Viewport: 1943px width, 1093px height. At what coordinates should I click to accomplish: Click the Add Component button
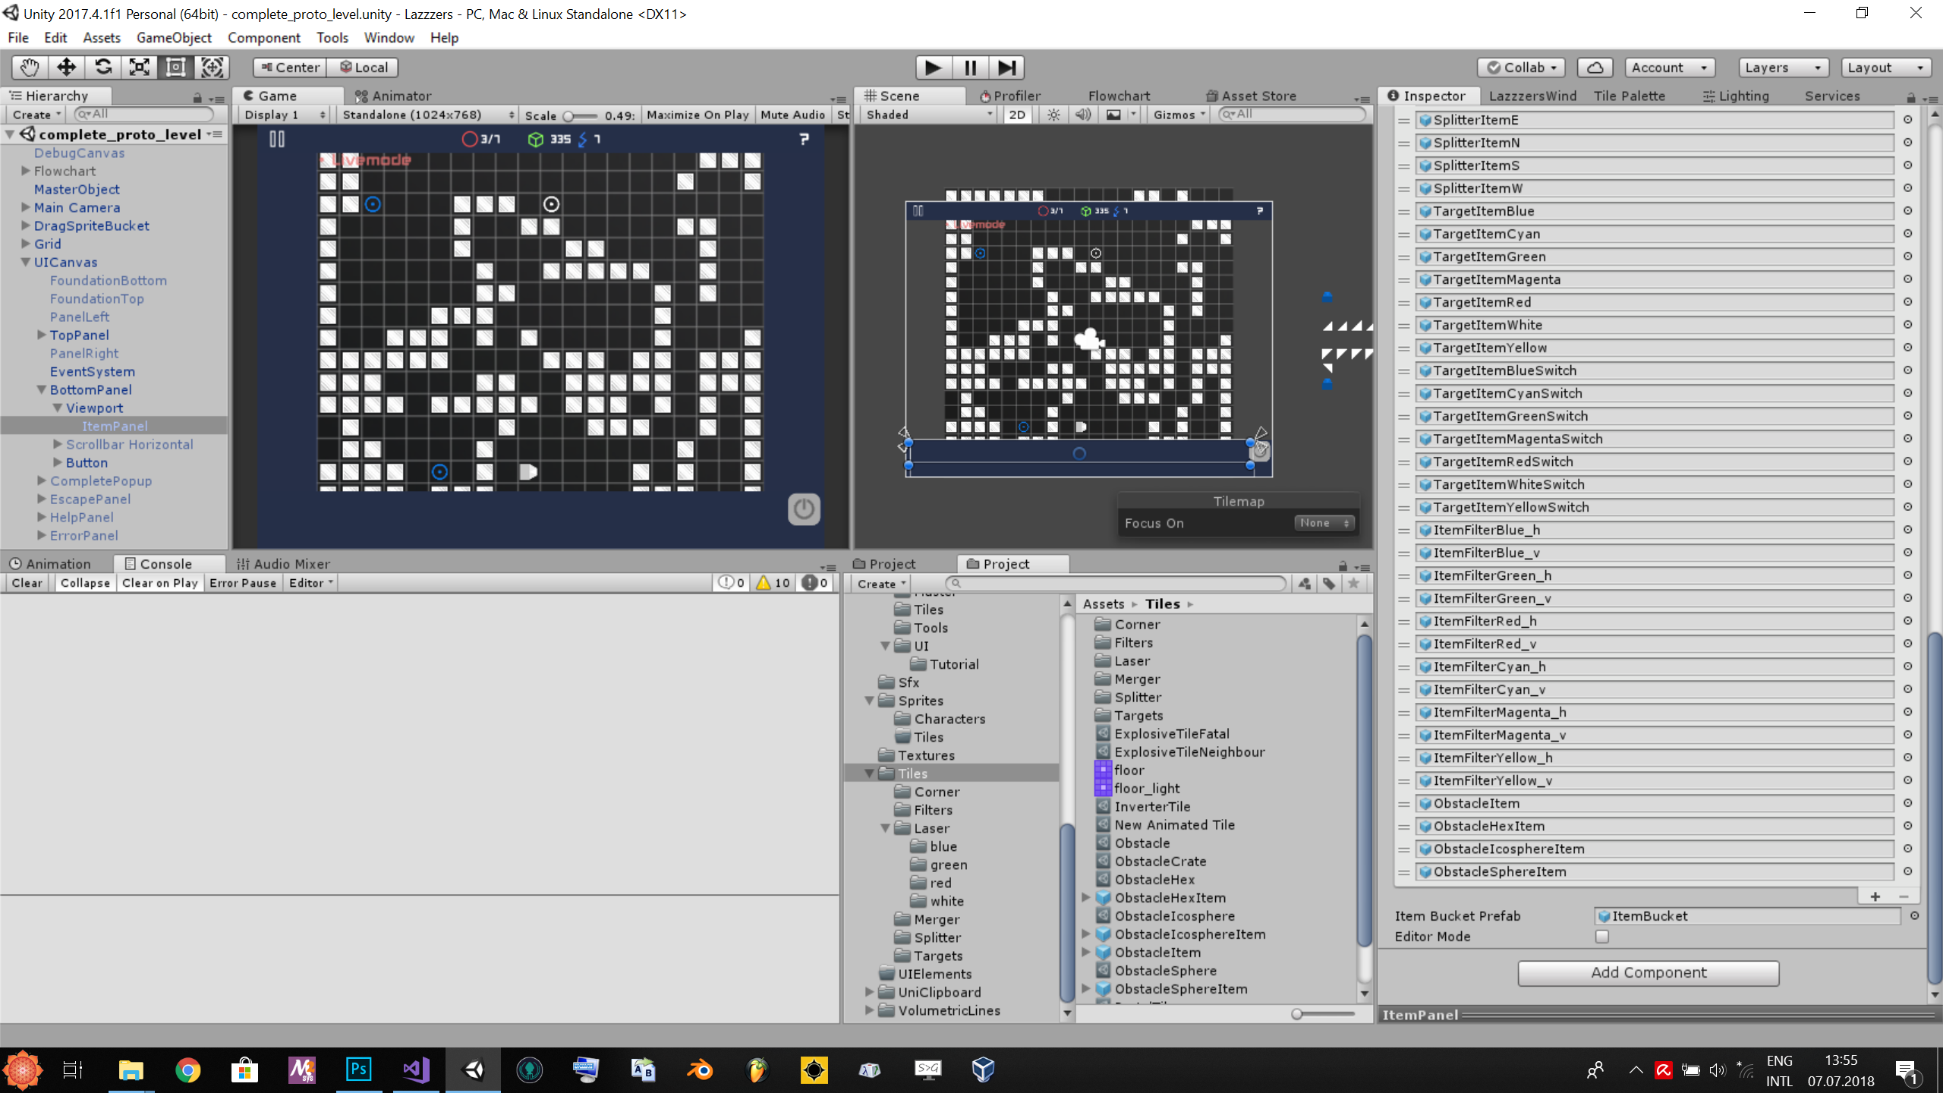pos(1648,972)
